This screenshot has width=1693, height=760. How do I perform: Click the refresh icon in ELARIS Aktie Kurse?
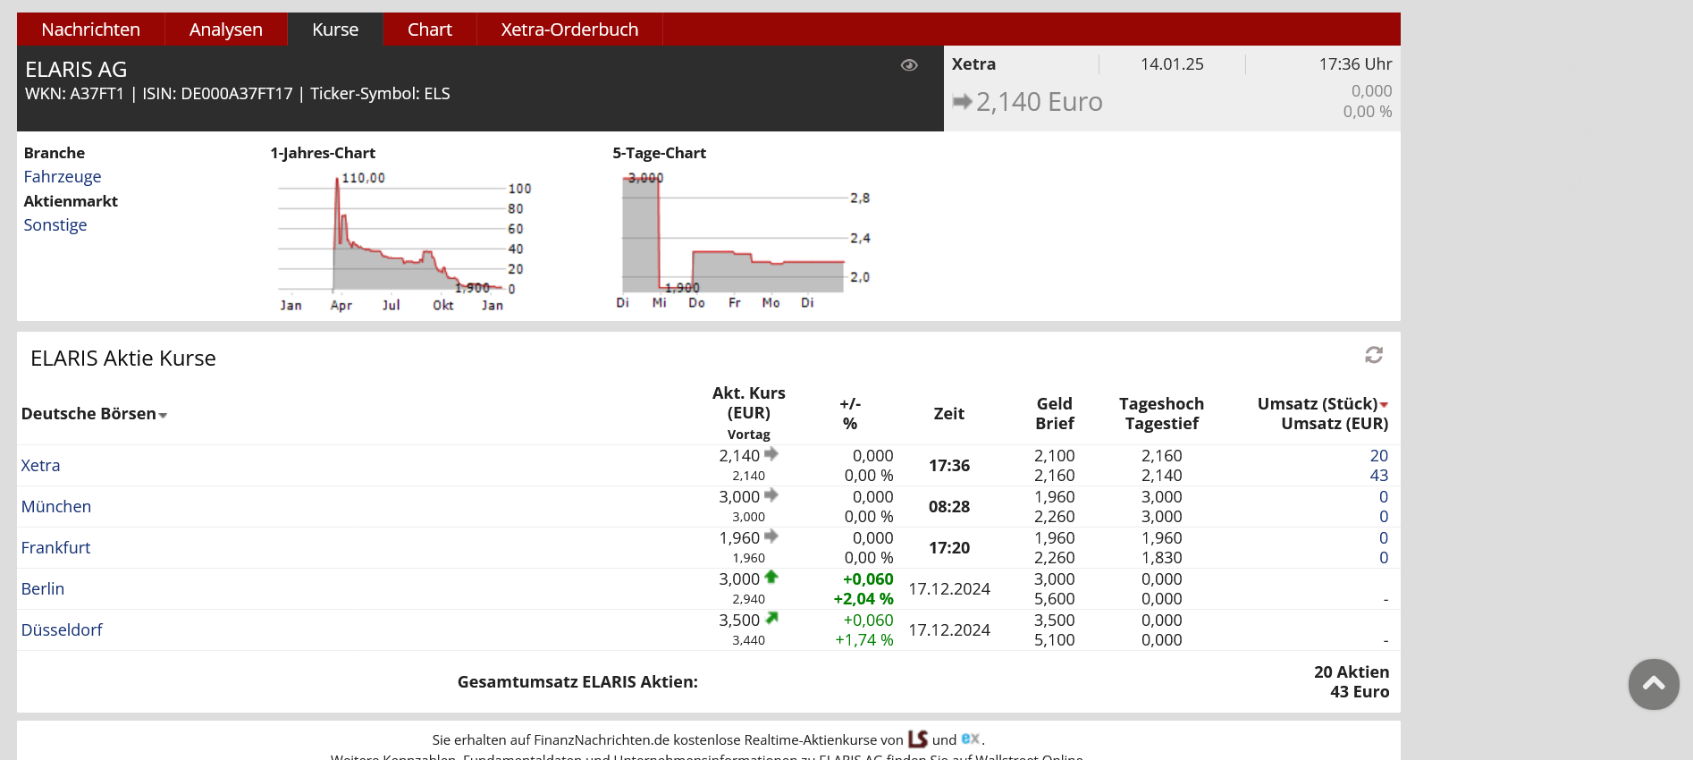1374,355
